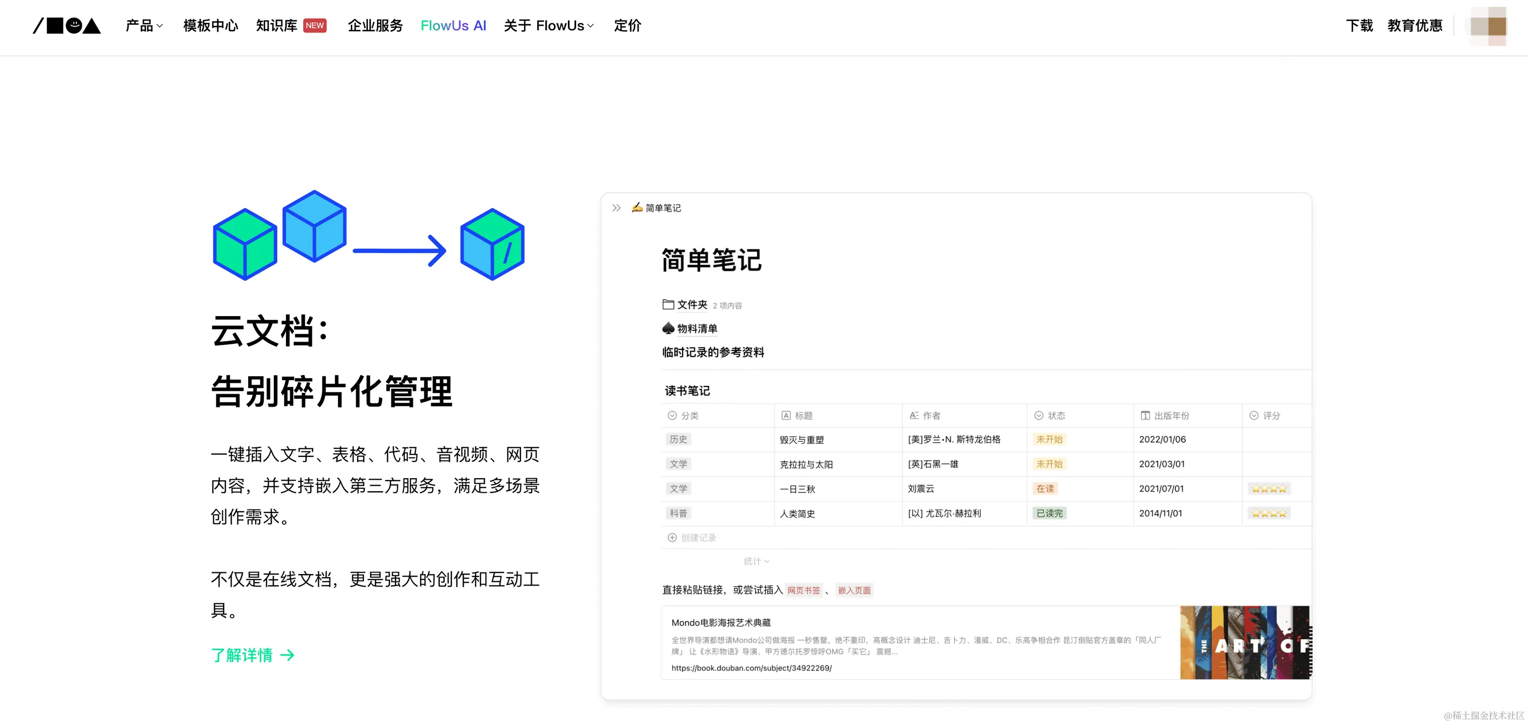Click the 下载 download link
The height and width of the screenshot is (724, 1528).
click(1359, 25)
